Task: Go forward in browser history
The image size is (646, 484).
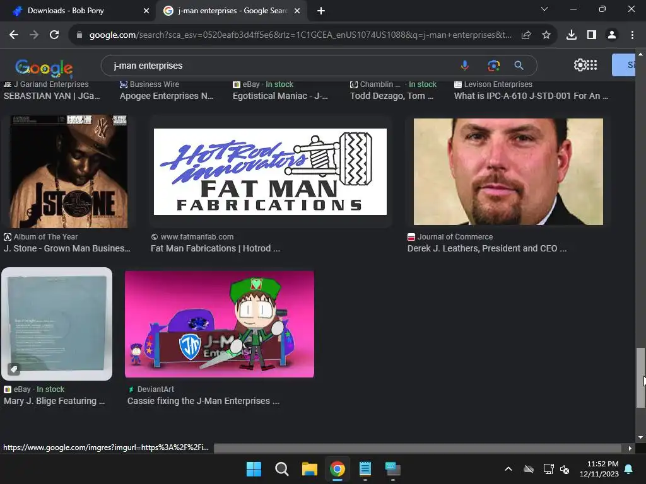Action: coord(34,35)
